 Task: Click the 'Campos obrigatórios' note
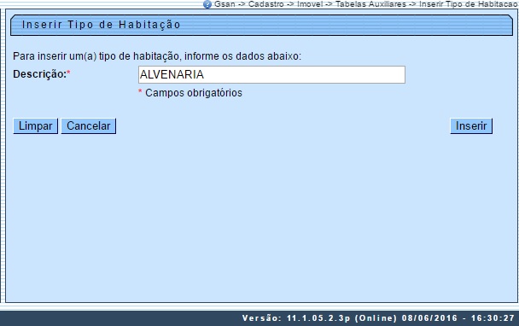tap(194, 93)
